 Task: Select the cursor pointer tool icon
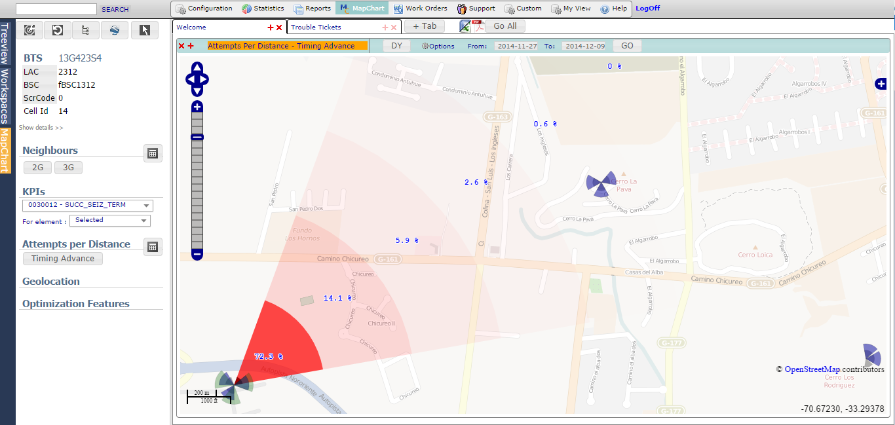pos(145,30)
